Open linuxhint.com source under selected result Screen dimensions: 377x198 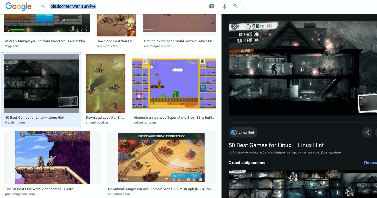click(15, 123)
